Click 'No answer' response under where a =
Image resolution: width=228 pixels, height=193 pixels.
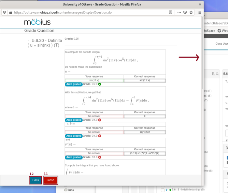click(x=94, y=116)
